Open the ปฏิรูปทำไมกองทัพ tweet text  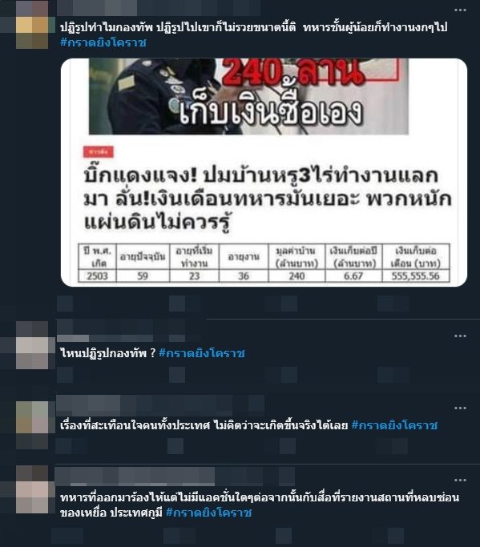tap(254, 27)
